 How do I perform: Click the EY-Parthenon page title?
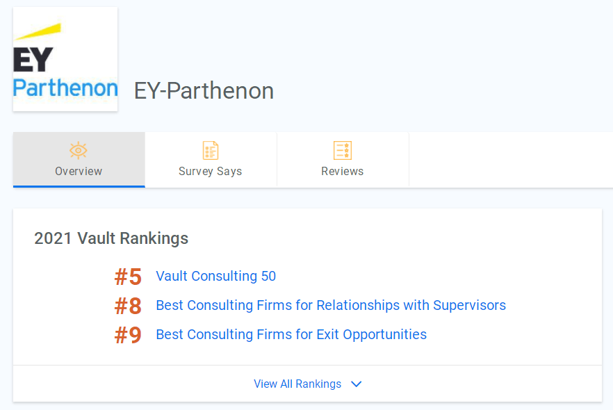tap(204, 90)
